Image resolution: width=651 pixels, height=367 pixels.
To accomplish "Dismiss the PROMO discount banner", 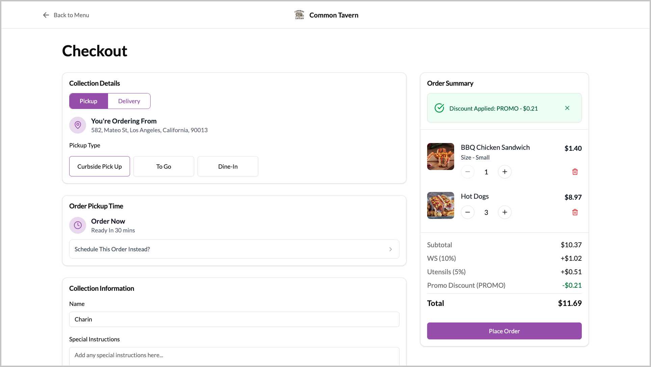I will 567,108.
